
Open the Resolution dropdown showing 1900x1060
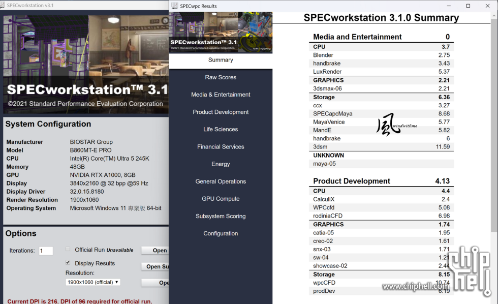point(93,282)
